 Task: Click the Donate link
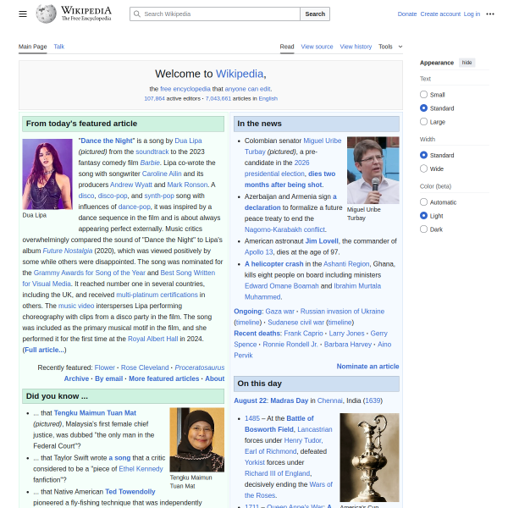[x=407, y=14]
